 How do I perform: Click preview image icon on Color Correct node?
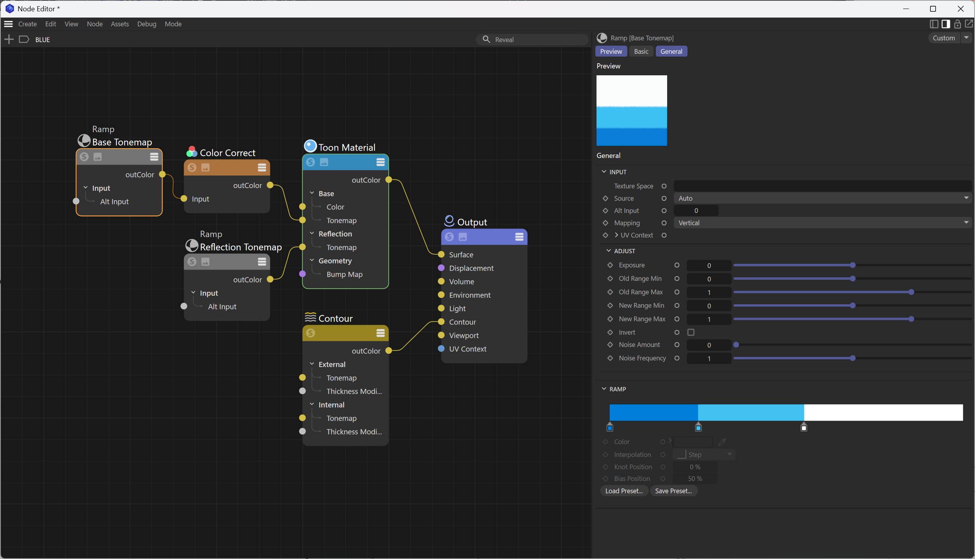[205, 168]
